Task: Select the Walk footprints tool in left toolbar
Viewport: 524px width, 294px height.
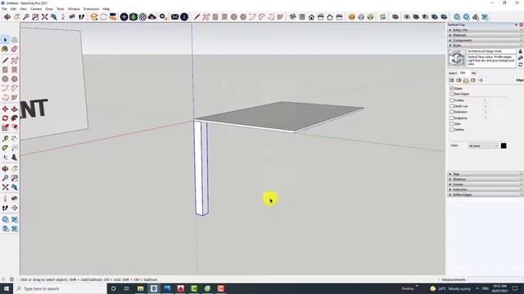Action: pos(5,207)
